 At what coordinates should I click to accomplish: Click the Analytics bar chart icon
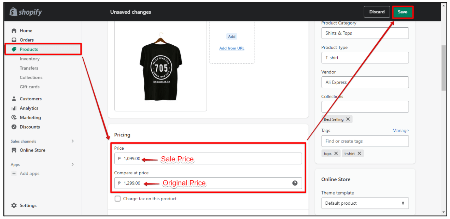point(14,108)
